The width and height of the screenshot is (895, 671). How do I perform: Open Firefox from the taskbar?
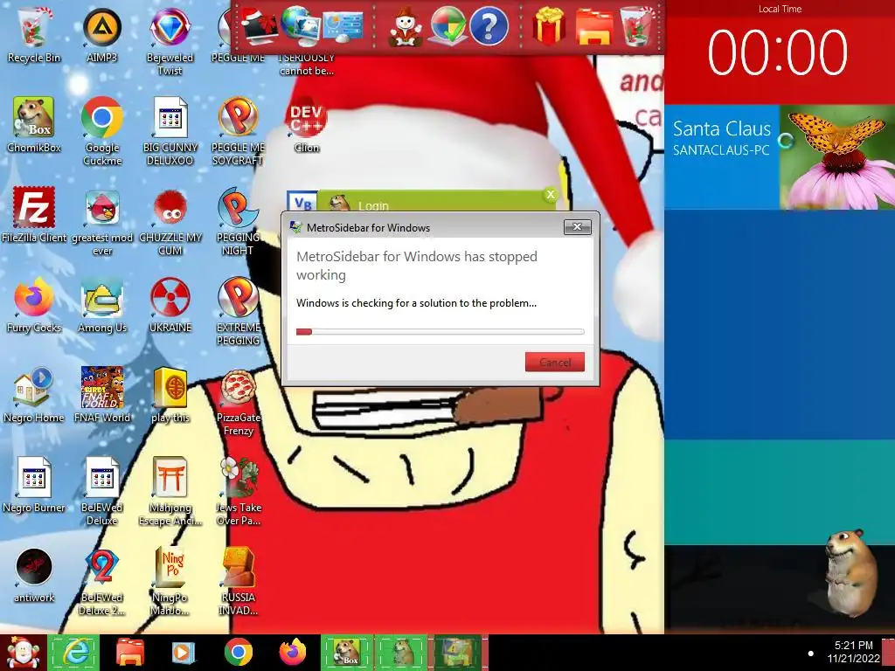coord(293,653)
